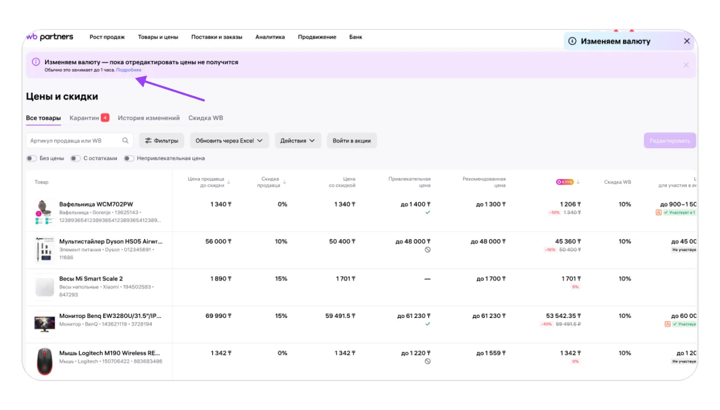Click the 'Подробнее' link in banner
Screen dimensions: 720x410
point(129,70)
